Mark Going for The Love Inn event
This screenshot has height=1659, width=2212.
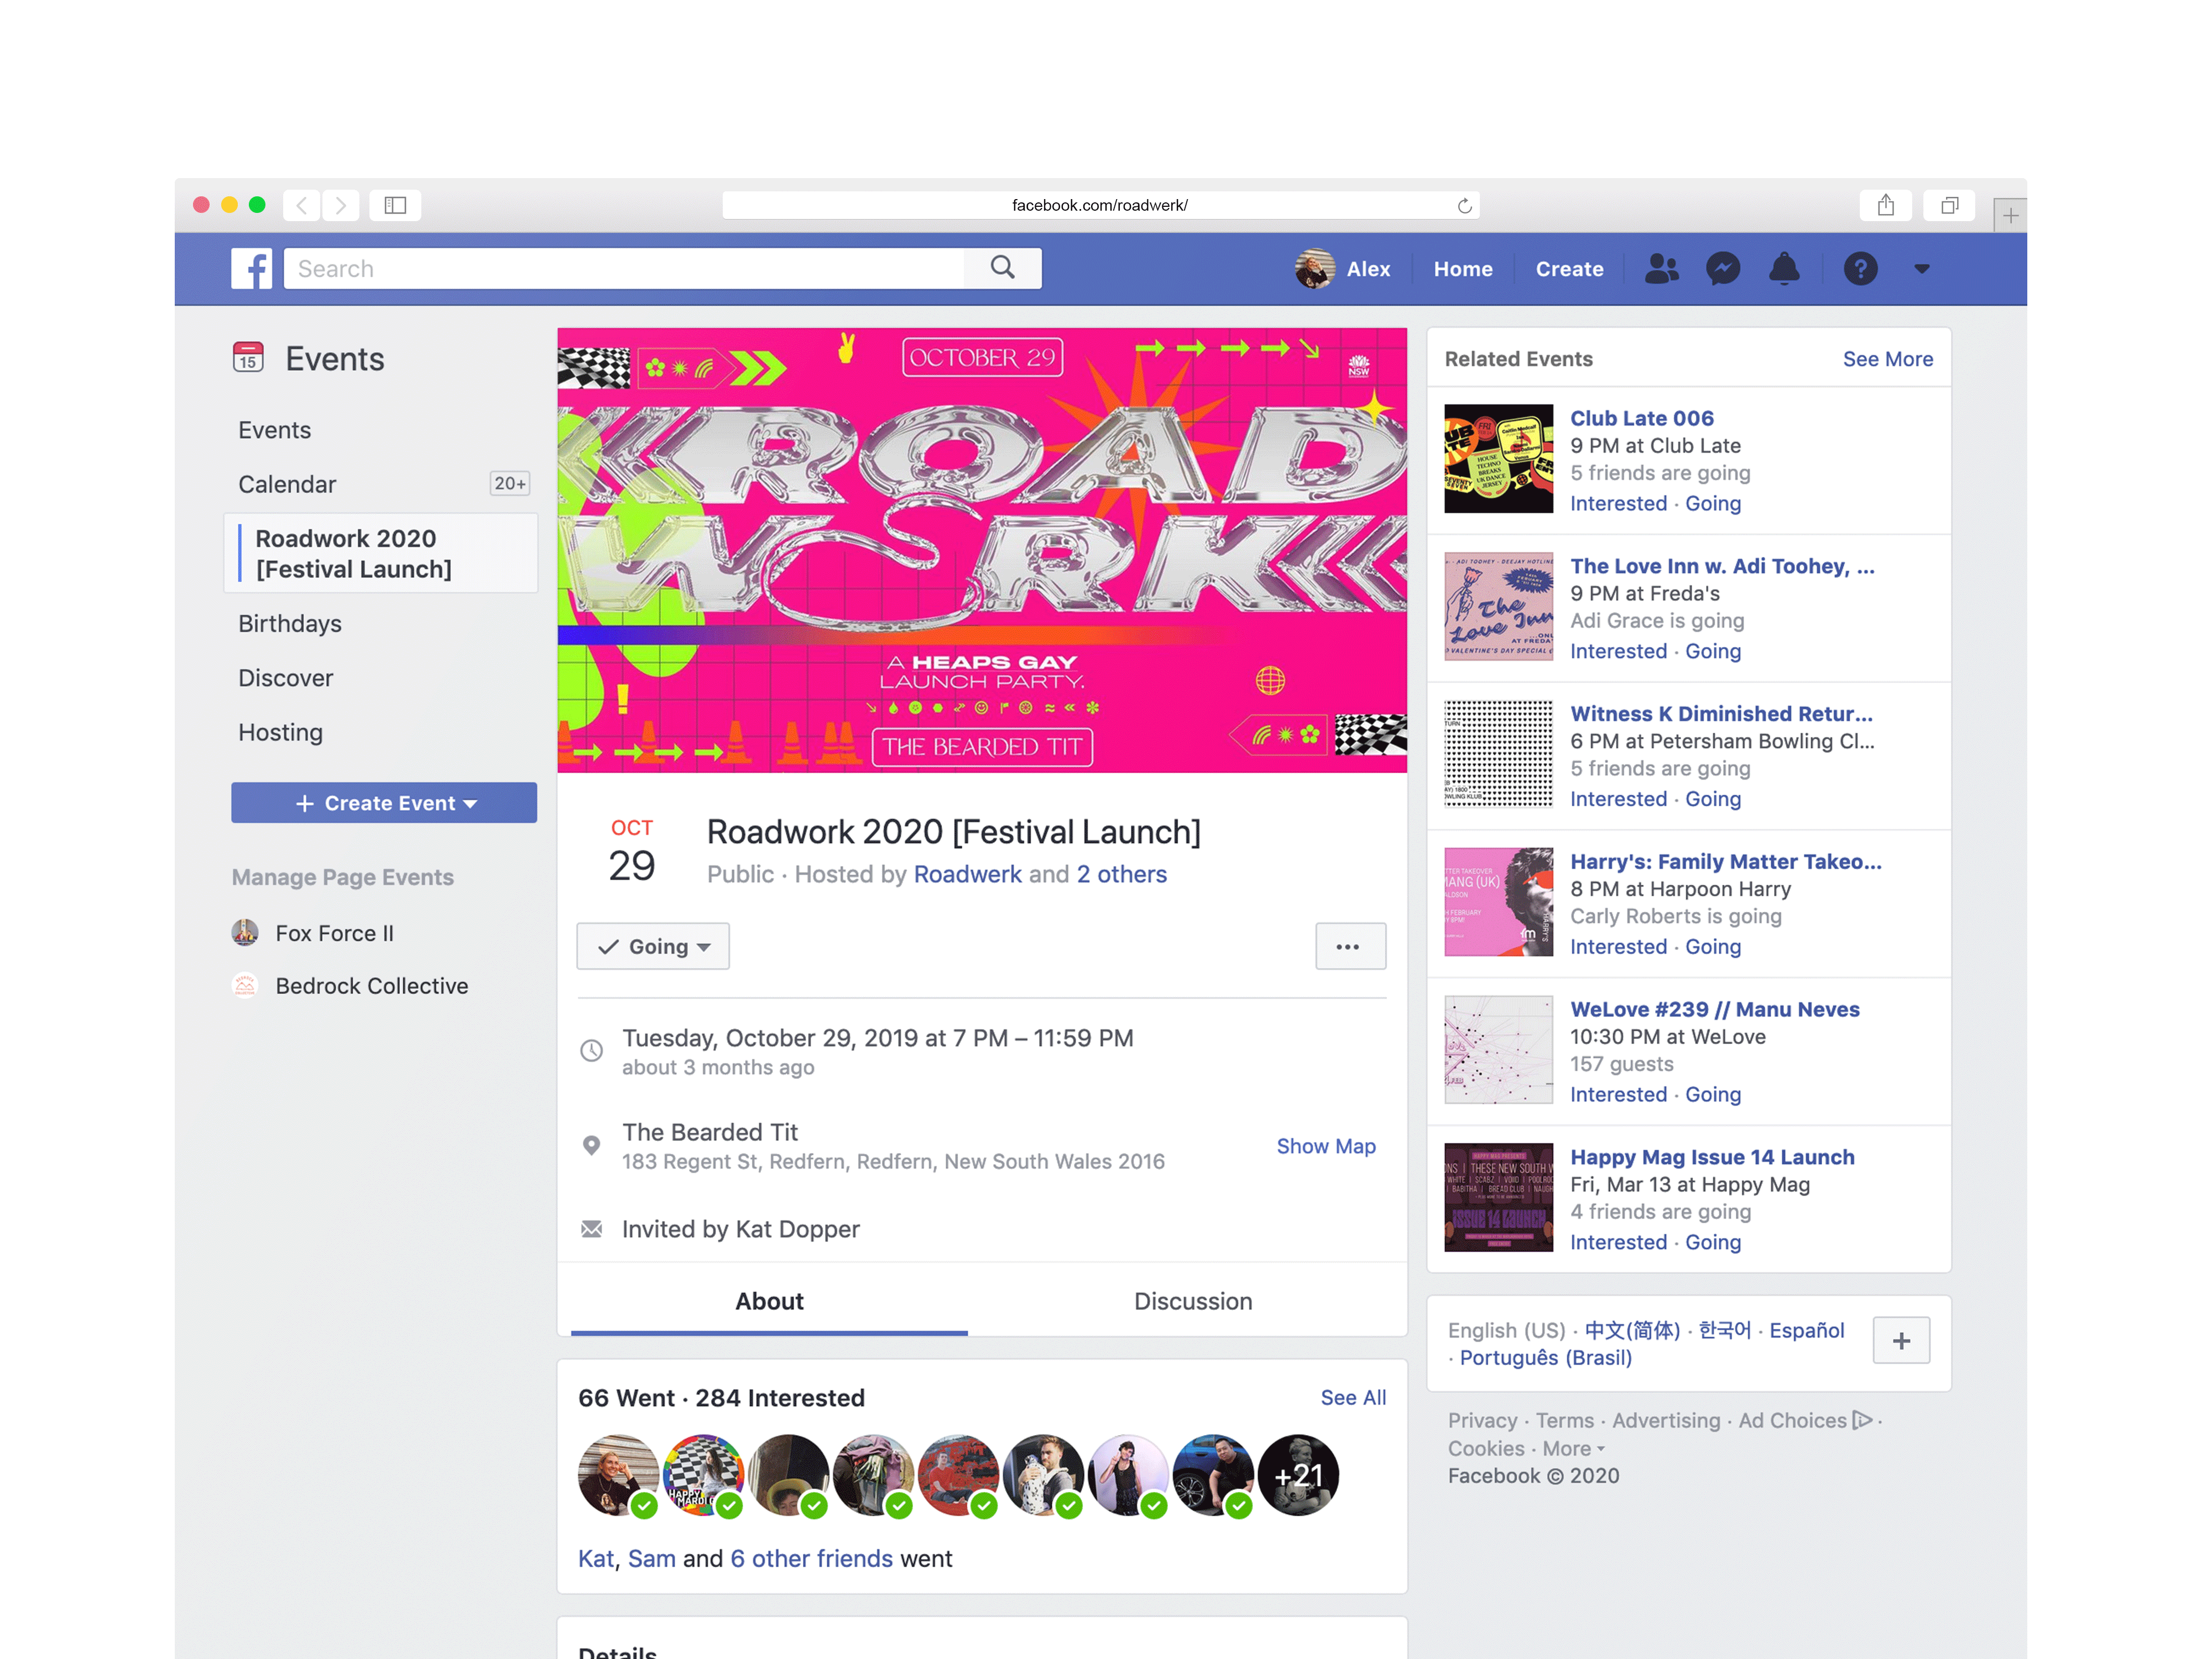click(x=1713, y=651)
